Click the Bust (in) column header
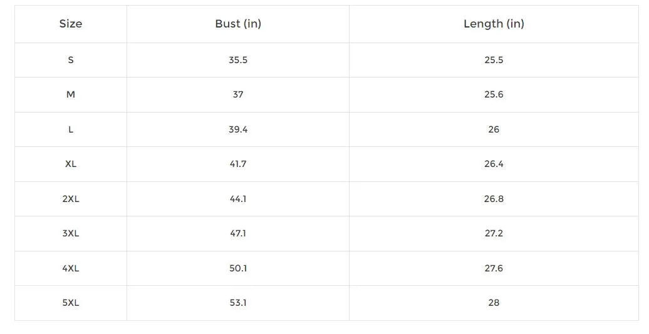Screen dimensions: 649x334 point(238,24)
